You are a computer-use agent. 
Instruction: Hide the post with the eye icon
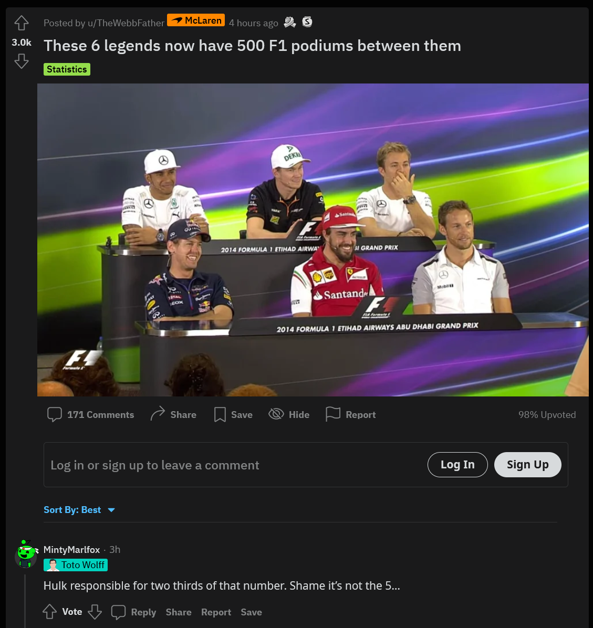276,414
